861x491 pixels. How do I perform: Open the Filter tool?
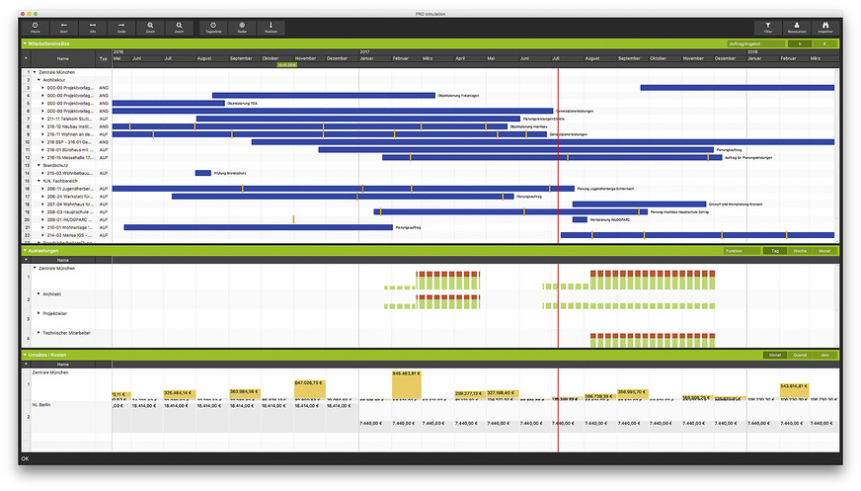coord(768,28)
